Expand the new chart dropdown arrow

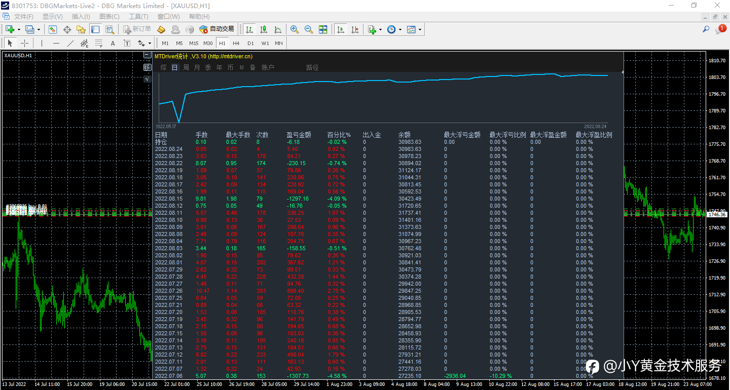pyautogui.click(x=18, y=29)
